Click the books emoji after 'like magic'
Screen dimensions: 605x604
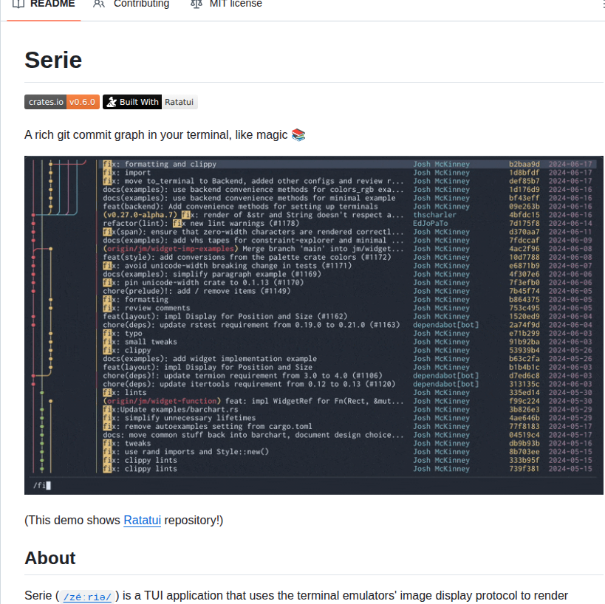pos(298,134)
